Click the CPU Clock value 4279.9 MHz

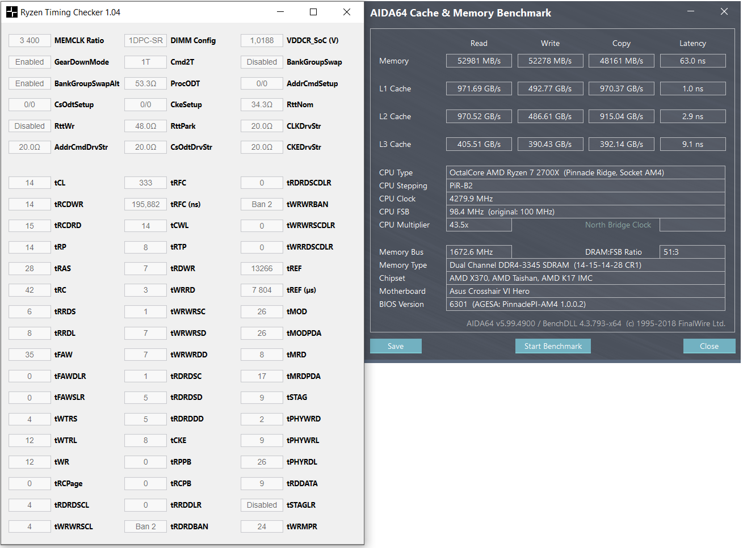click(586, 199)
